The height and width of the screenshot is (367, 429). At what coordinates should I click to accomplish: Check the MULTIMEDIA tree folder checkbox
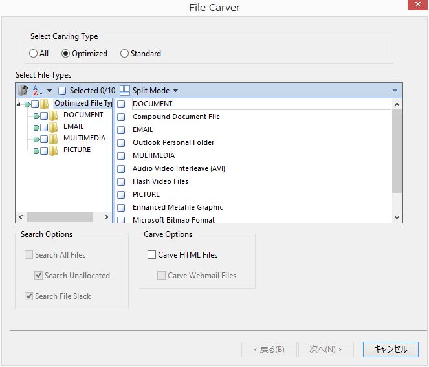pos(44,139)
